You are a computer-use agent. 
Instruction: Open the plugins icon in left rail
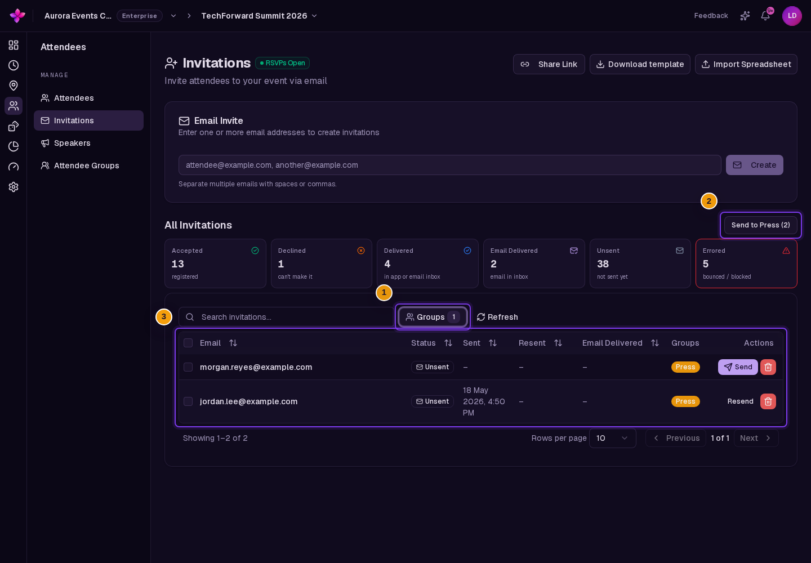click(x=14, y=126)
